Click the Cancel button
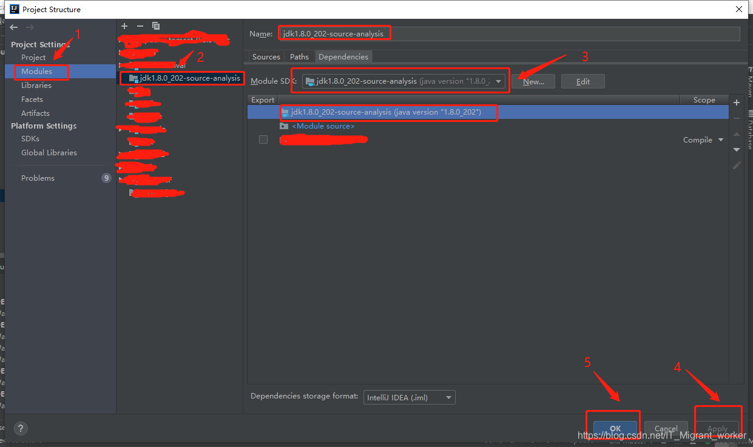This screenshot has width=753, height=447. [x=666, y=428]
